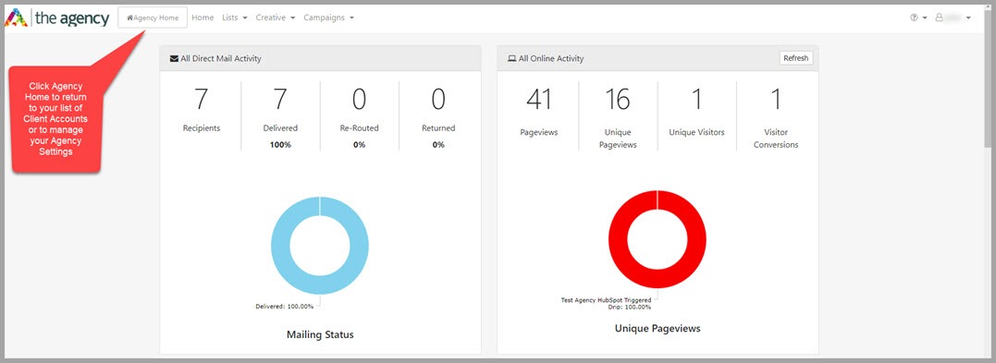The image size is (996, 363).
Task: Click the red Unique Pageviews donut chart
Action: click(x=658, y=239)
